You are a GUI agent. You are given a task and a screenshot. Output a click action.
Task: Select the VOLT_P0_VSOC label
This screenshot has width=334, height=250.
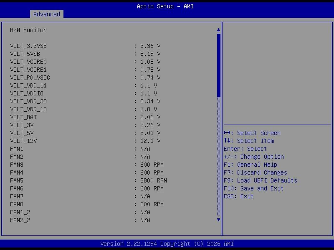point(30,77)
